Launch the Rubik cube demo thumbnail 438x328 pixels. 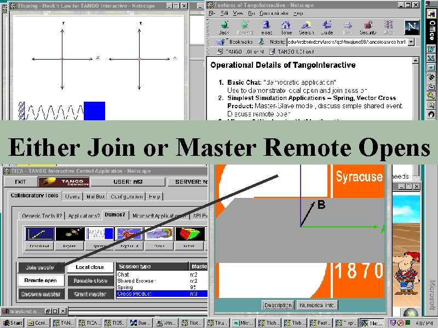189,234
